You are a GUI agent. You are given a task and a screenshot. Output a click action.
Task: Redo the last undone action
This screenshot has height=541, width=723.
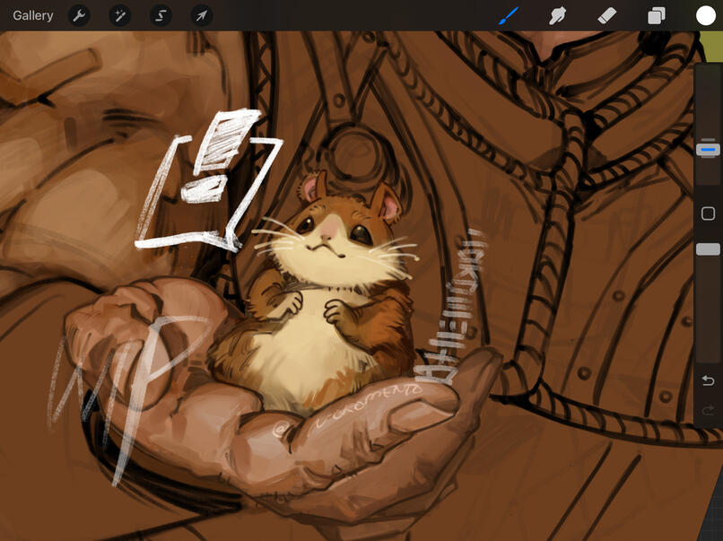pos(708,411)
